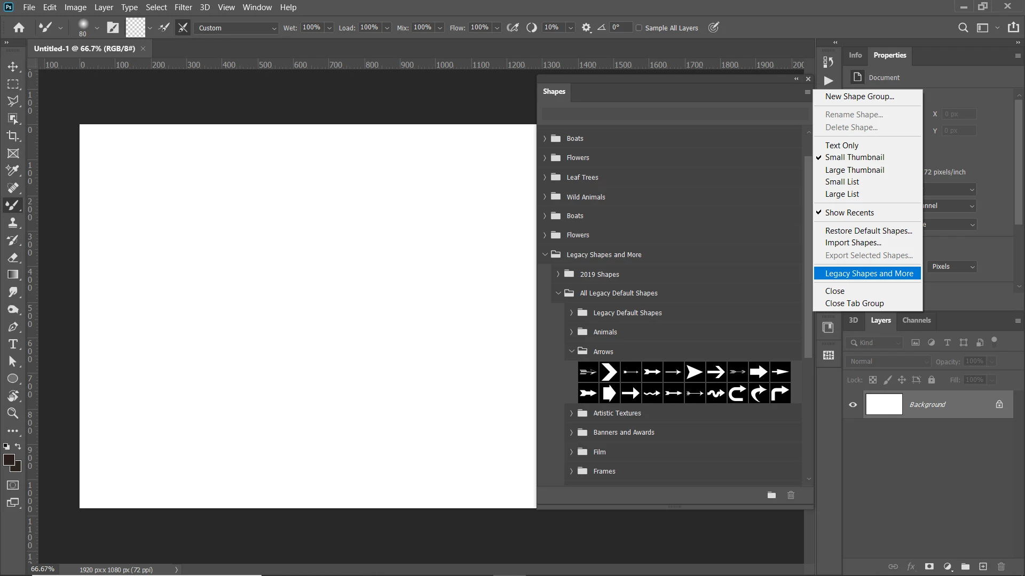Toggle Show Recents option in menu
Screen dimensions: 1025x576
[849, 212]
